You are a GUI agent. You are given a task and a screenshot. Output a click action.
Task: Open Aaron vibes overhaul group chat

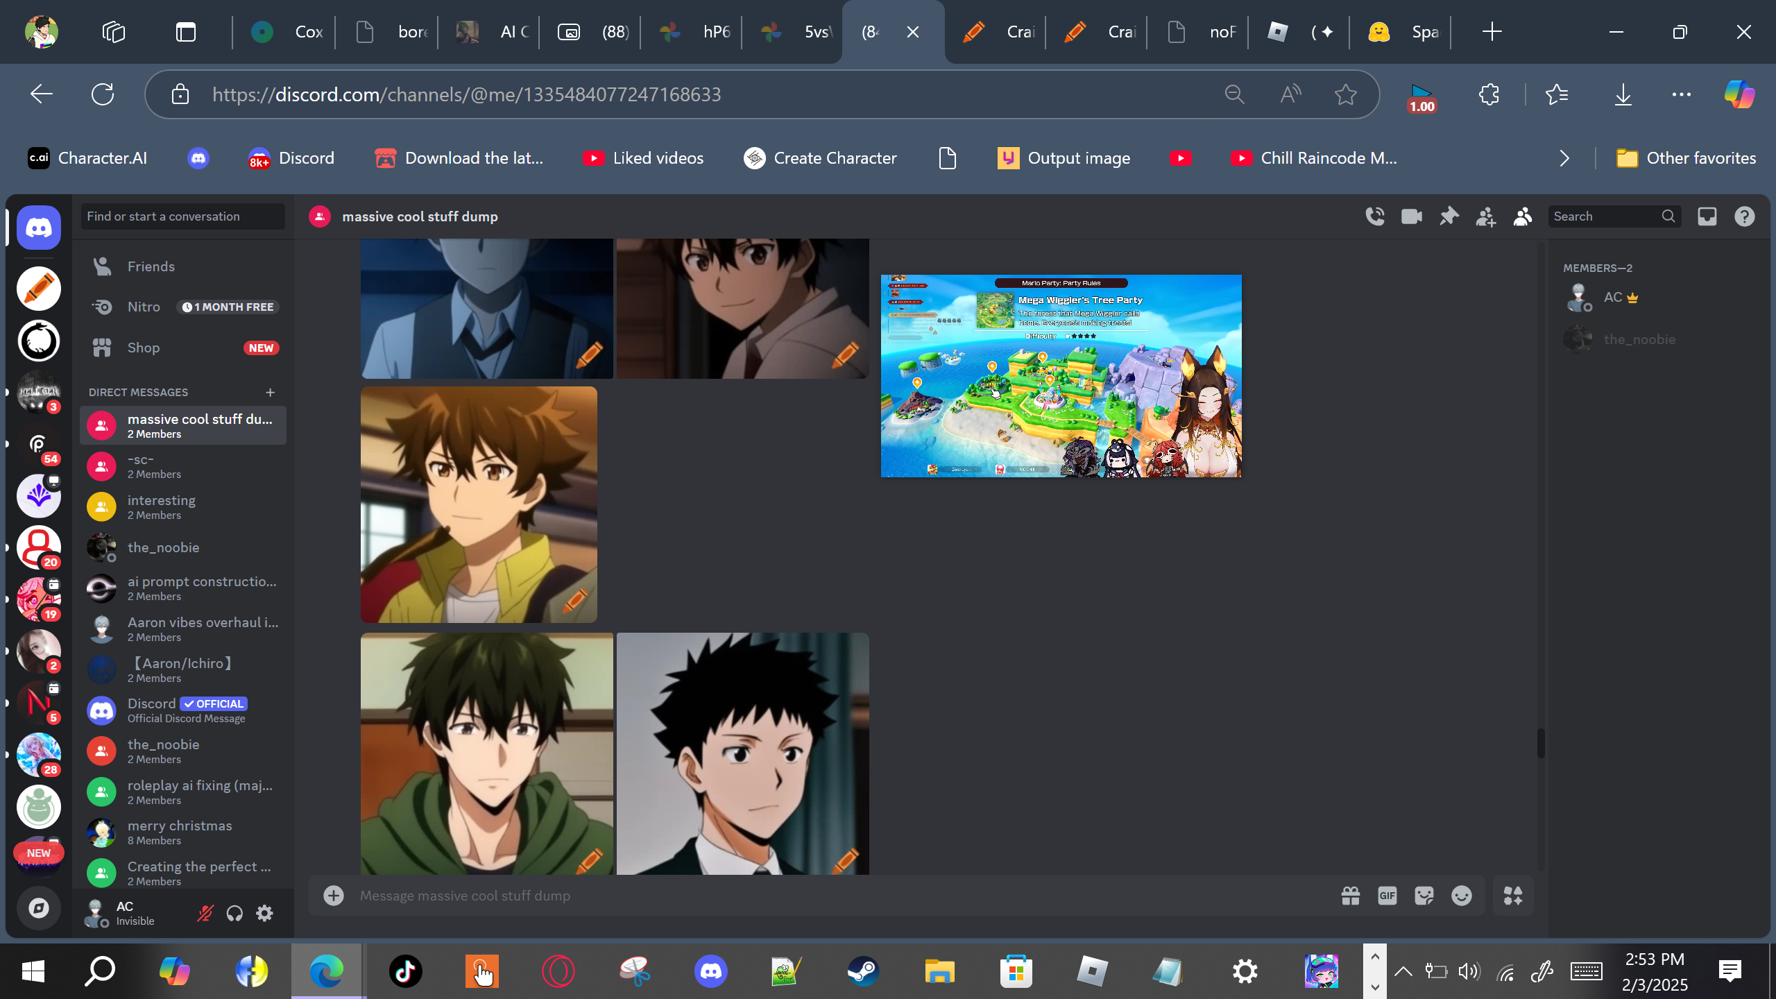point(183,629)
